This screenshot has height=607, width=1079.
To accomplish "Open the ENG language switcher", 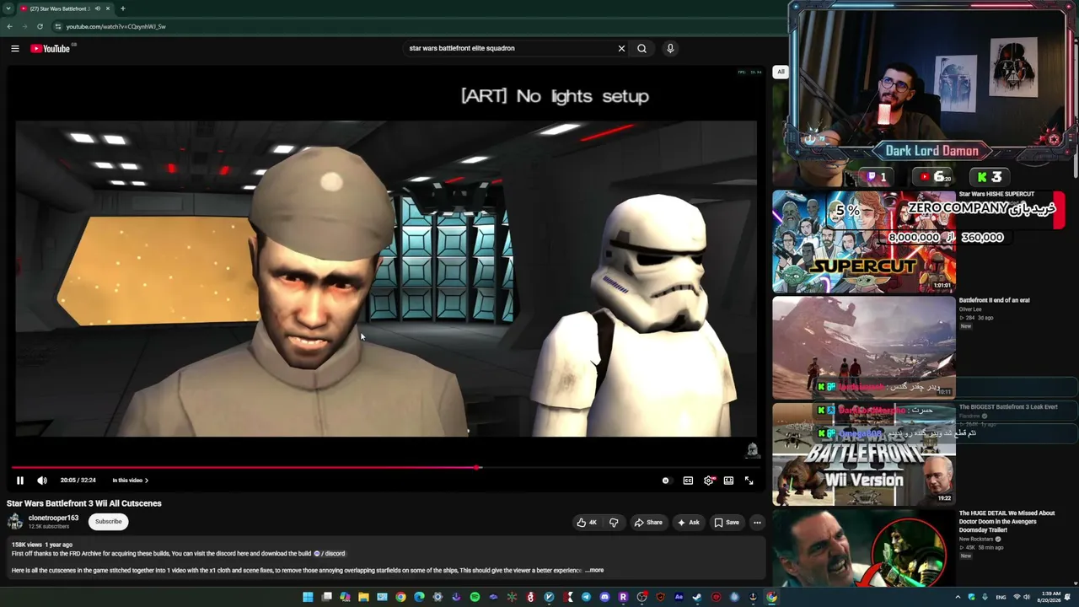I will [x=1001, y=598].
